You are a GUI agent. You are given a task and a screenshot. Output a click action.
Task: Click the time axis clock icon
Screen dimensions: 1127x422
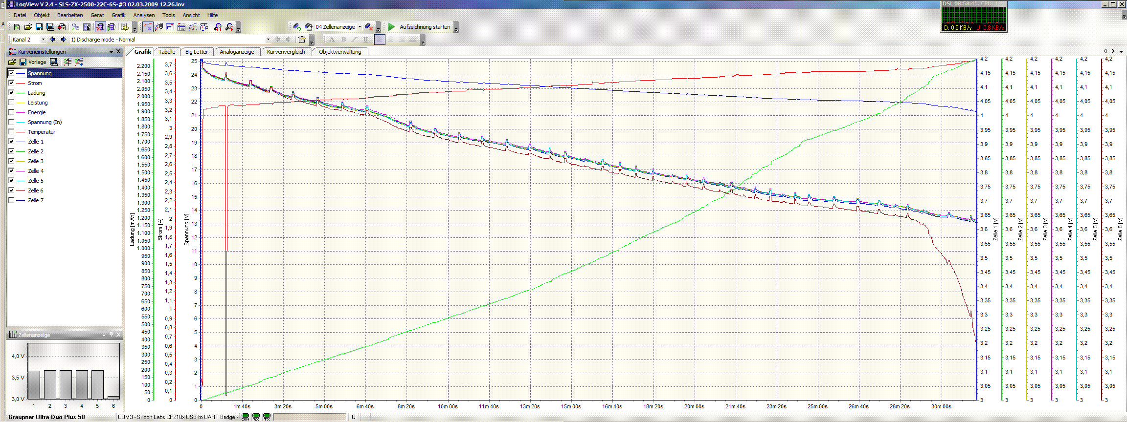point(204,27)
